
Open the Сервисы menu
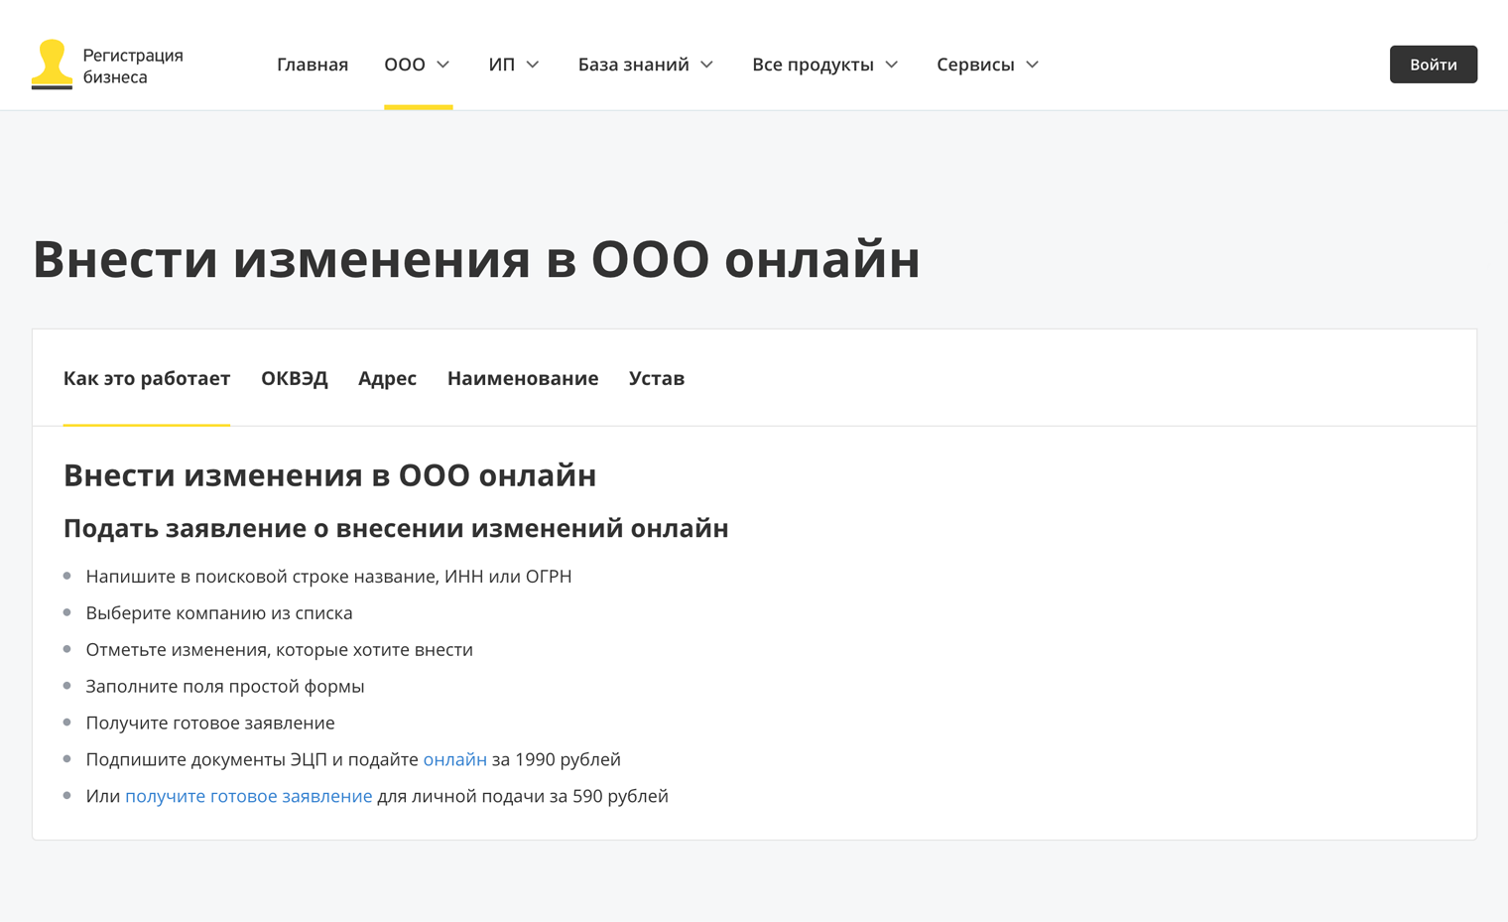pos(975,65)
